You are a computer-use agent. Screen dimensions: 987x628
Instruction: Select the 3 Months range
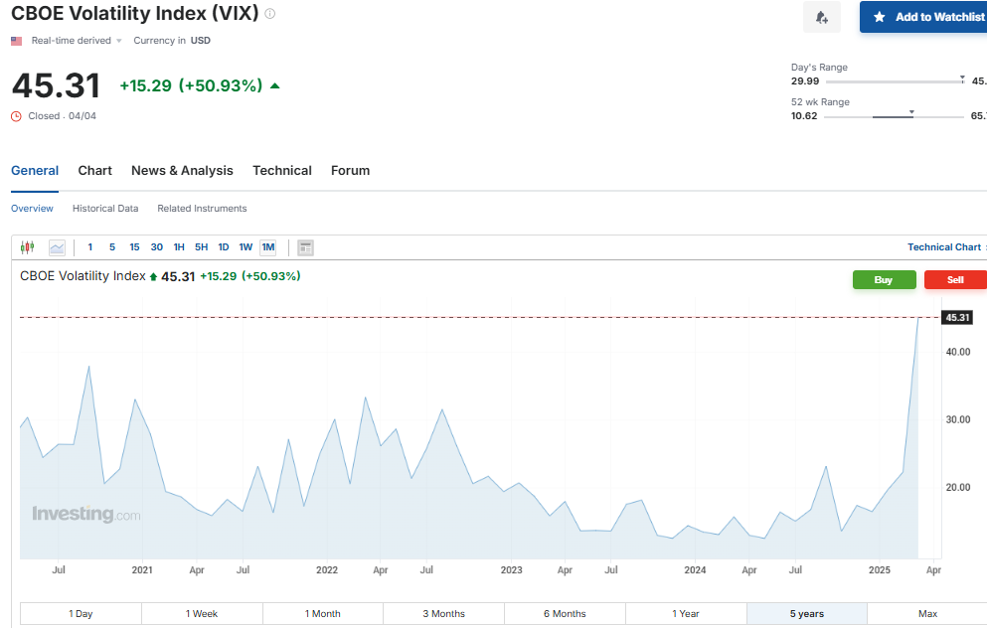tap(443, 613)
